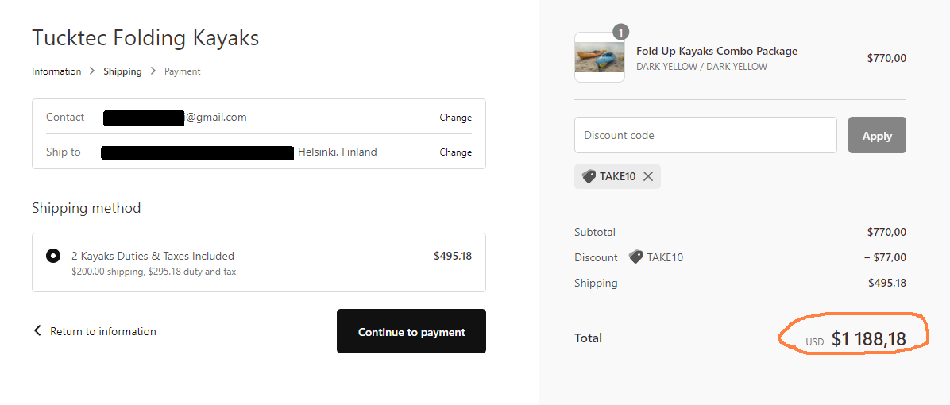The width and height of the screenshot is (950, 405).
Task: Click the back arrow before Return to information
Action: tap(37, 330)
